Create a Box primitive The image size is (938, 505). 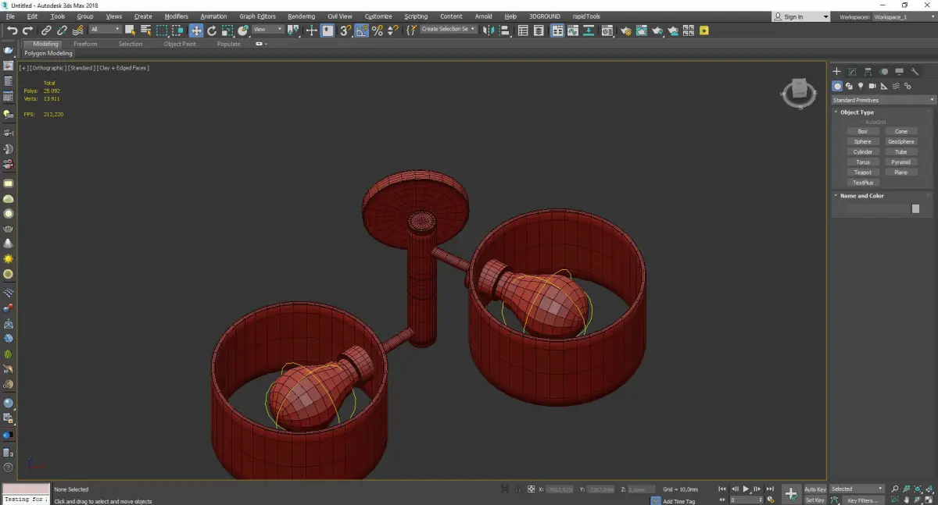(x=862, y=131)
